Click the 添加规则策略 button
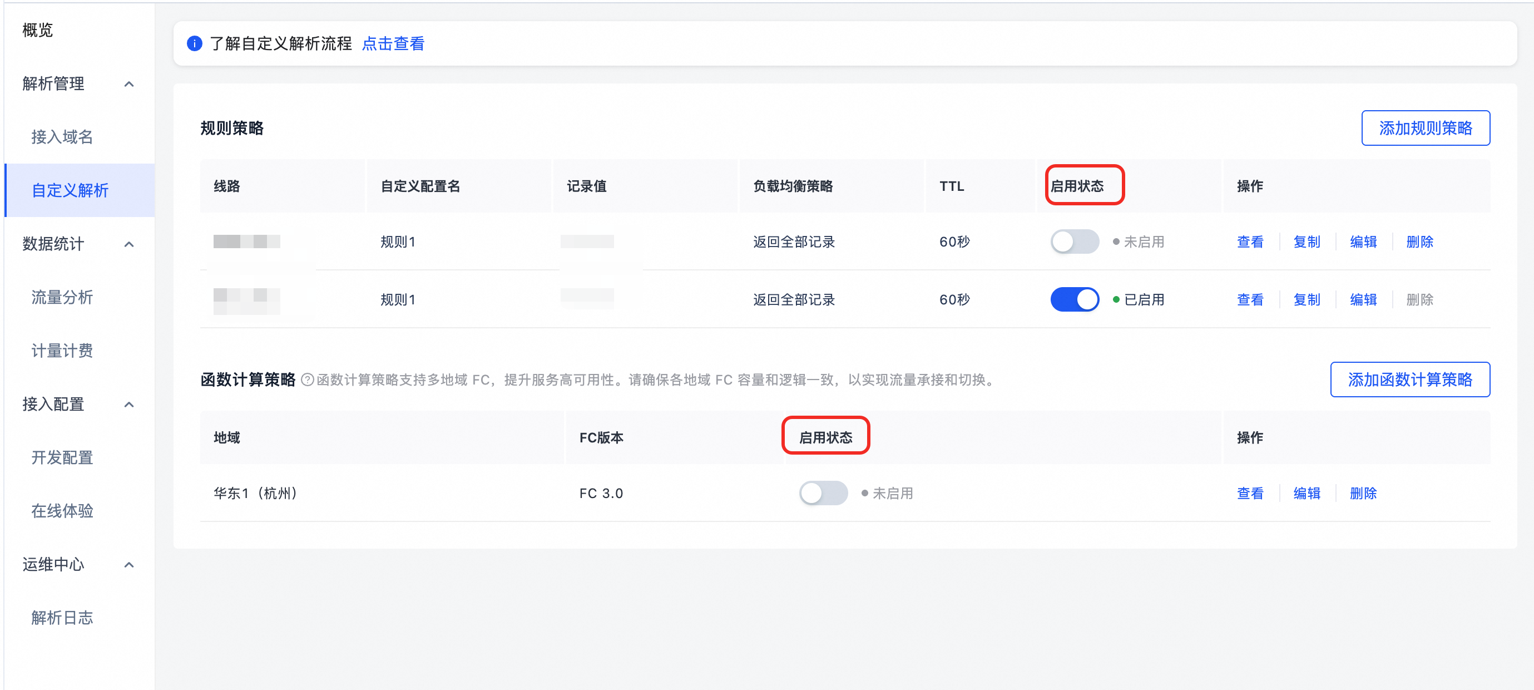The height and width of the screenshot is (690, 1534). coord(1425,128)
